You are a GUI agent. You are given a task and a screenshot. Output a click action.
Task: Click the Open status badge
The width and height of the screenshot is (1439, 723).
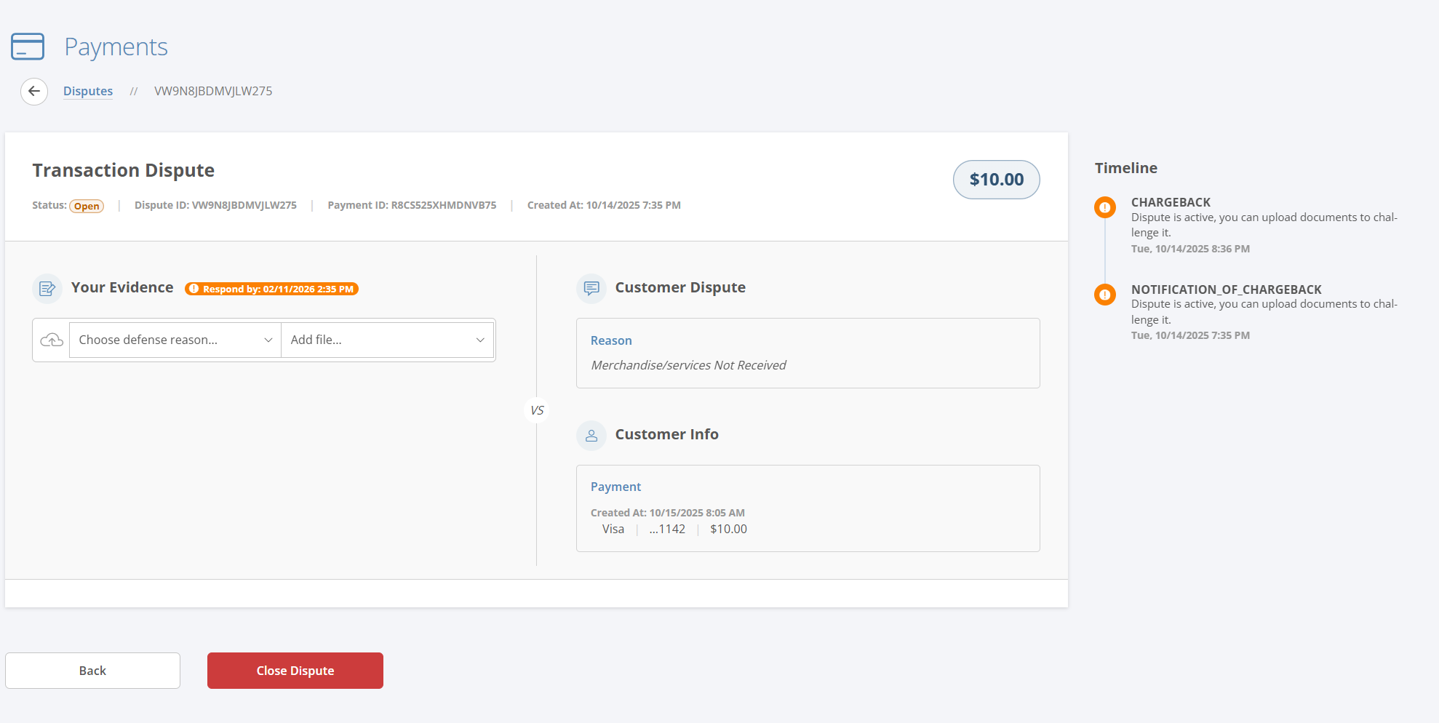coord(87,206)
